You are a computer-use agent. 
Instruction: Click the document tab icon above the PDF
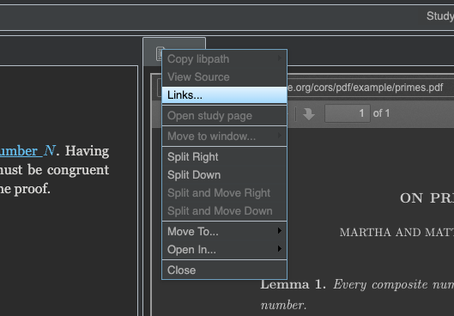click(x=160, y=54)
